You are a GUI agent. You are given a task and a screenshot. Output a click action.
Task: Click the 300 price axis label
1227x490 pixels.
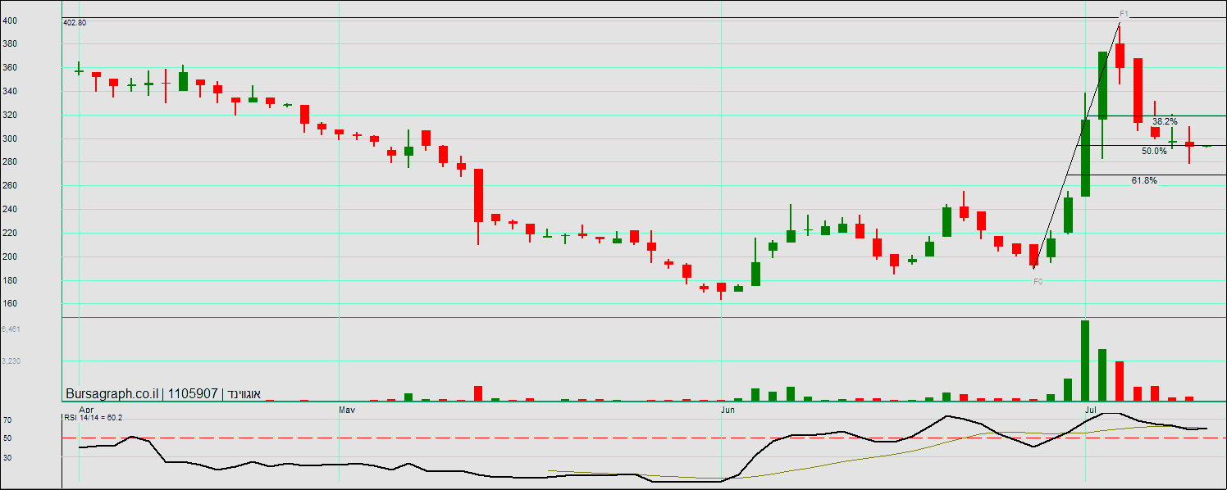[9, 139]
